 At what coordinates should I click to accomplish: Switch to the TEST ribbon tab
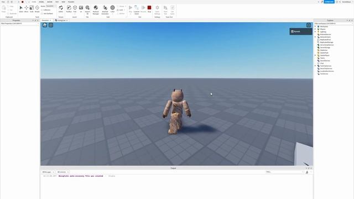[57, 2]
